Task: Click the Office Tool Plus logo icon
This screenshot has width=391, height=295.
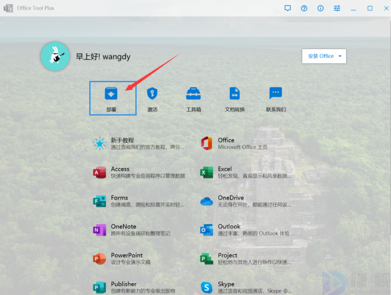Action: pos(8,8)
